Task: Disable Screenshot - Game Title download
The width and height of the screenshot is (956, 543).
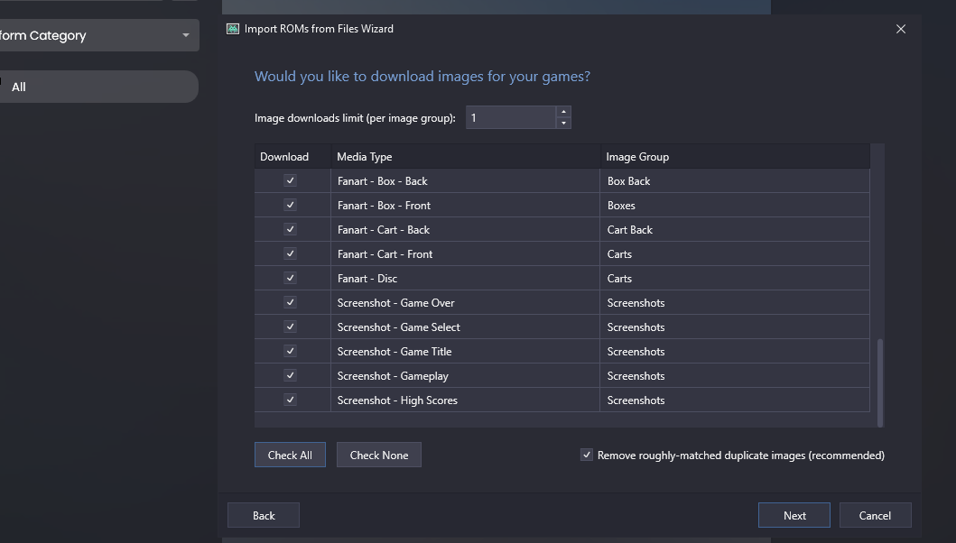Action: (290, 351)
